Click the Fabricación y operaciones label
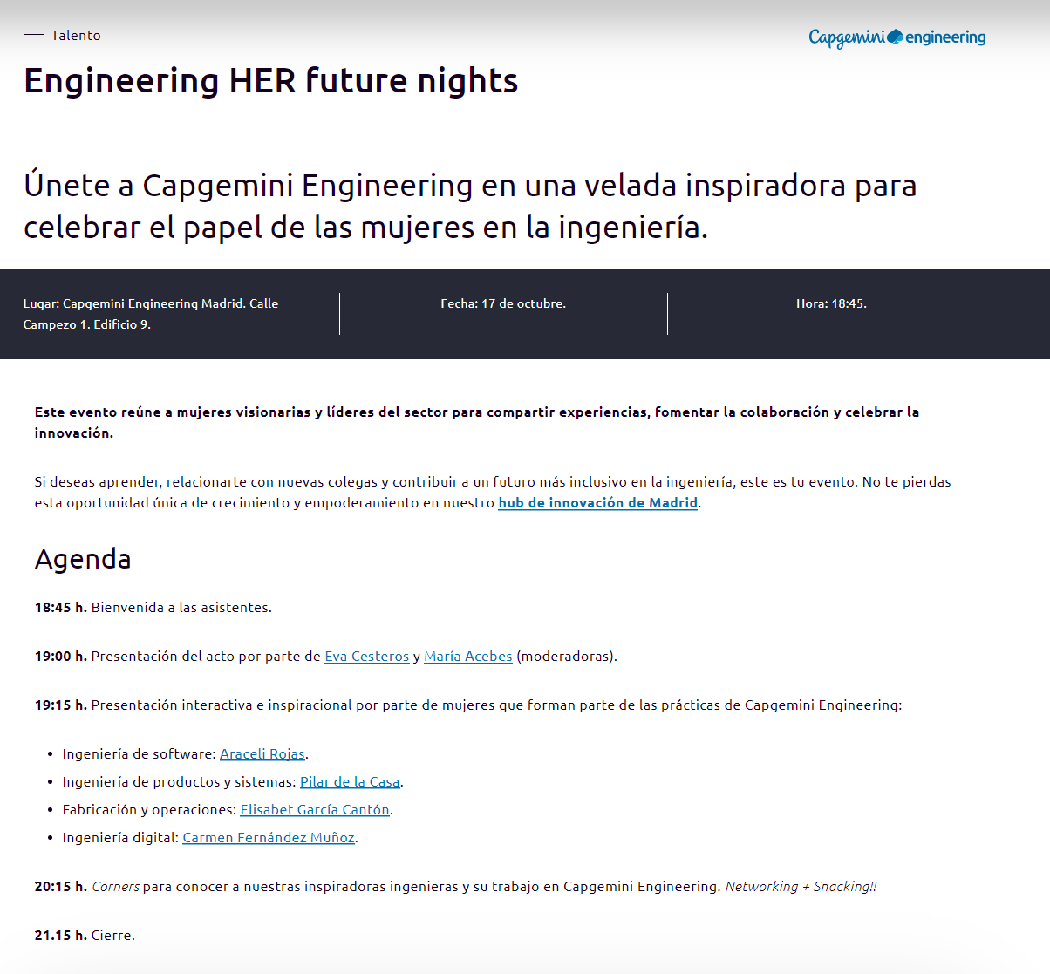 click(149, 810)
